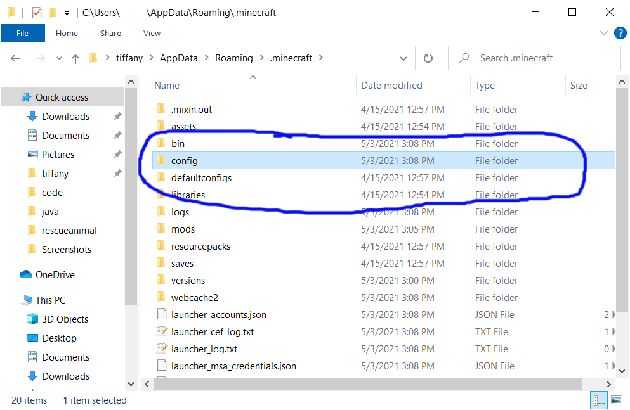This screenshot has height=410, width=630.
Task: Click tiffany in the breadcrumb path
Action: (129, 58)
